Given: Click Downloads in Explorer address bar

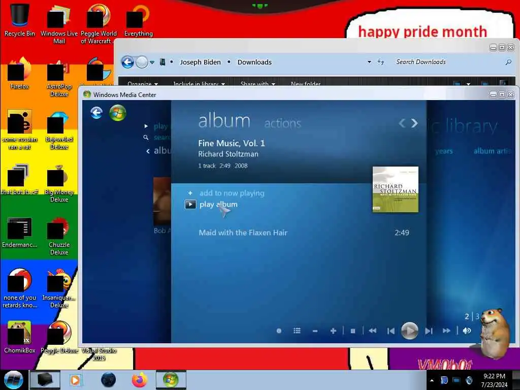Looking at the screenshot, I should tap(254, 62).
